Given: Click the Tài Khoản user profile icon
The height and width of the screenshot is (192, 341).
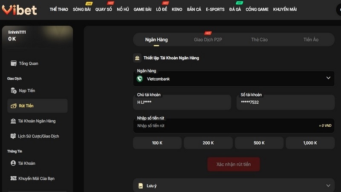Looking at the screenshot, I should tap(13, 163).
